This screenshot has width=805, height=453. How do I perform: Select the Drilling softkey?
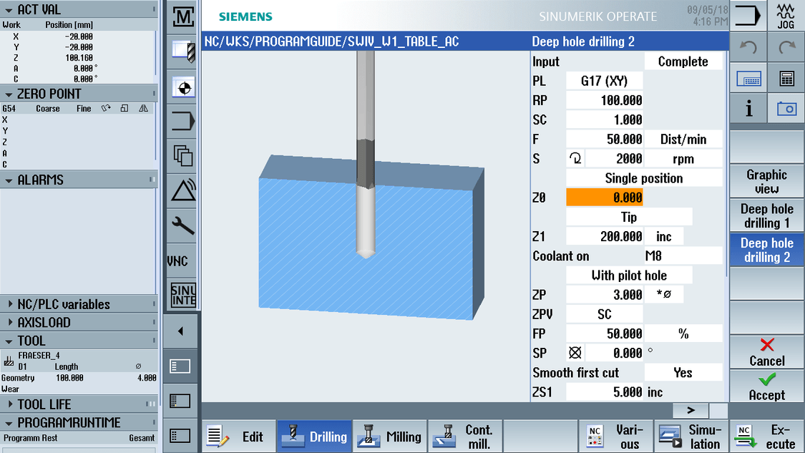coord(315,437)
